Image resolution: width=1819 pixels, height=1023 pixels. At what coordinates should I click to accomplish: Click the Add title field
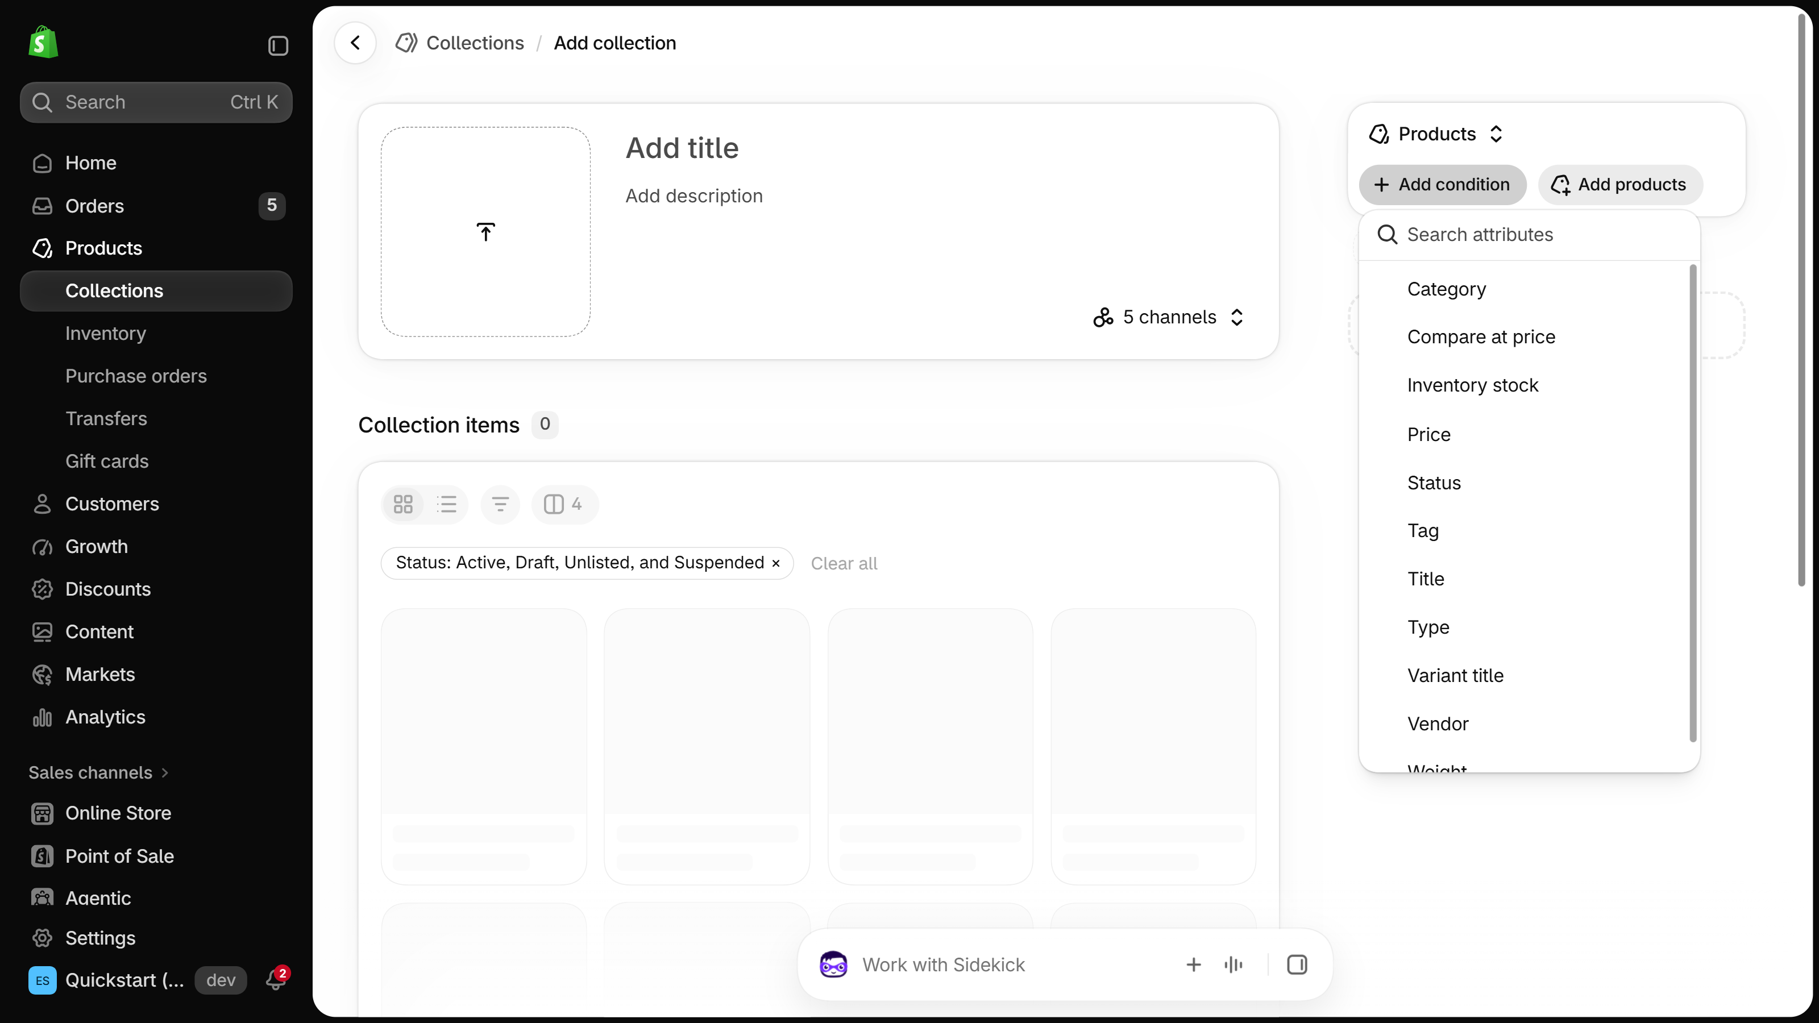(682, 148)
